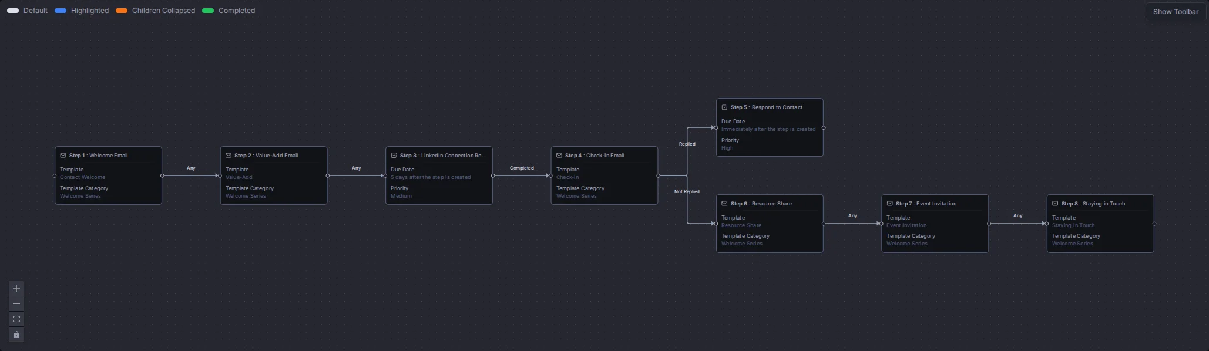Click the Not Replied edge label
Screen dimensions: 1209x351
(x=687, y=192)
